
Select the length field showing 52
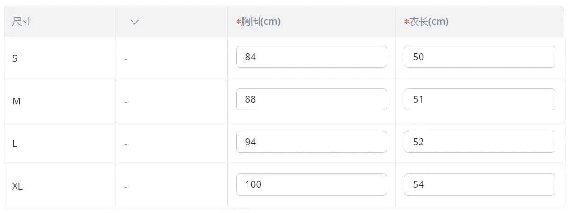479,142
